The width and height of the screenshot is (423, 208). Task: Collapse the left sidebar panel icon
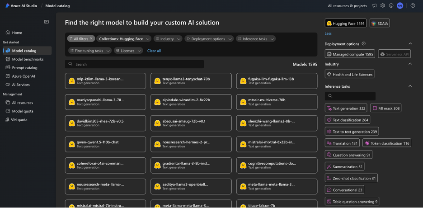[47, 22]
